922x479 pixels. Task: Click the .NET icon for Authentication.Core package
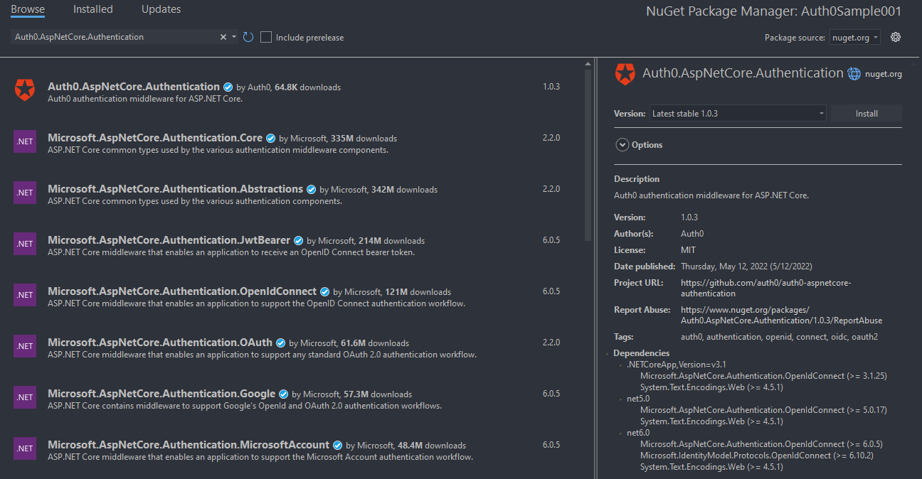click(24, 141)
